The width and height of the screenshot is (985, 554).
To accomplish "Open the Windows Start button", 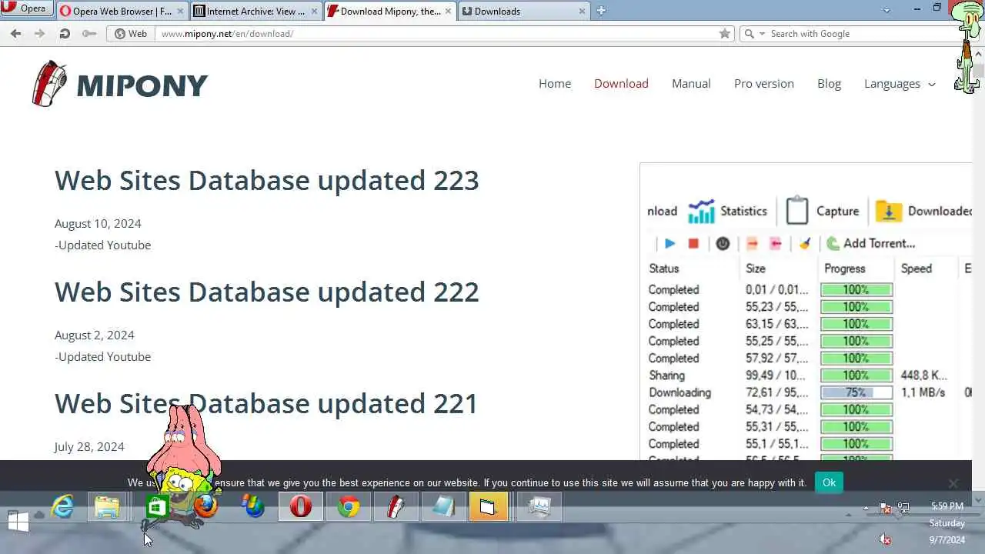I will pos(18,522).
